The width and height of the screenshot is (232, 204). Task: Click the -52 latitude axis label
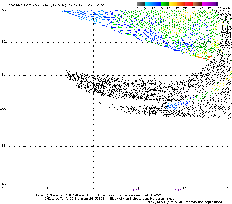[3, 42]
